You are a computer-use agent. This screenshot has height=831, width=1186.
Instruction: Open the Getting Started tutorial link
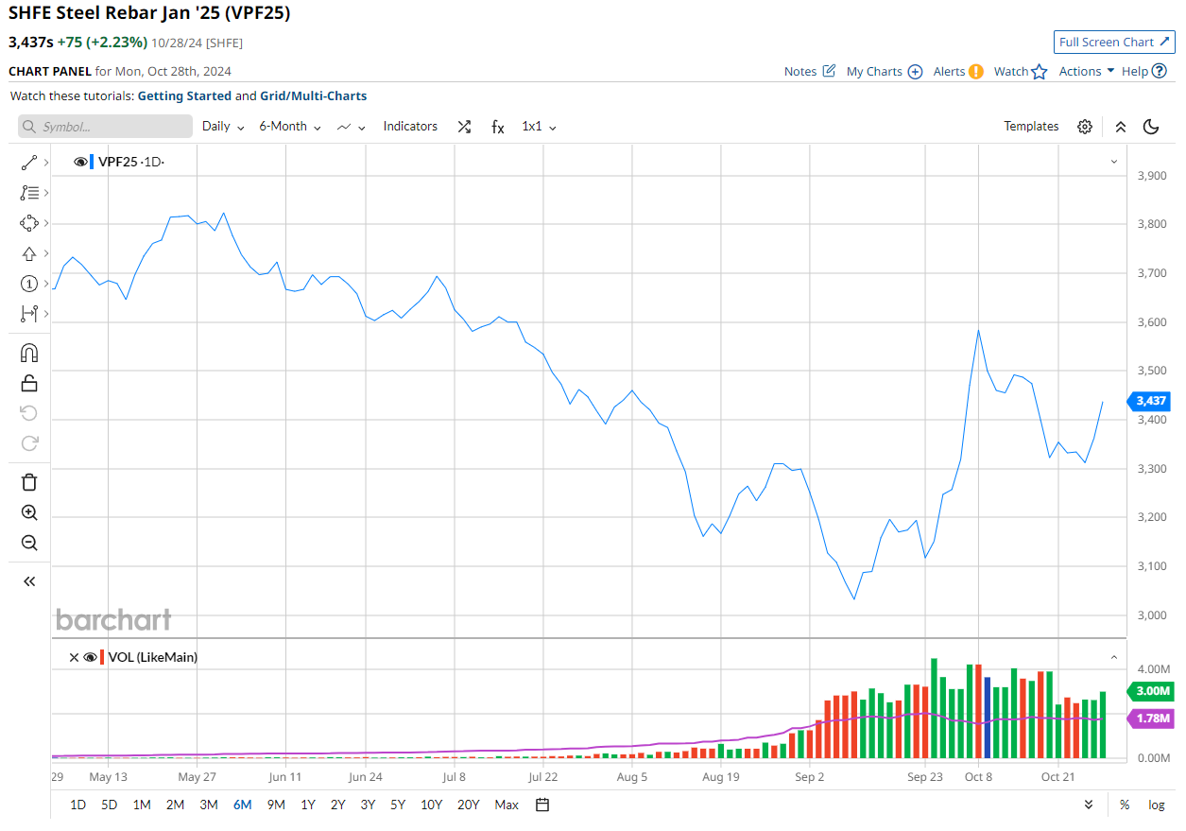click(184, 95)
